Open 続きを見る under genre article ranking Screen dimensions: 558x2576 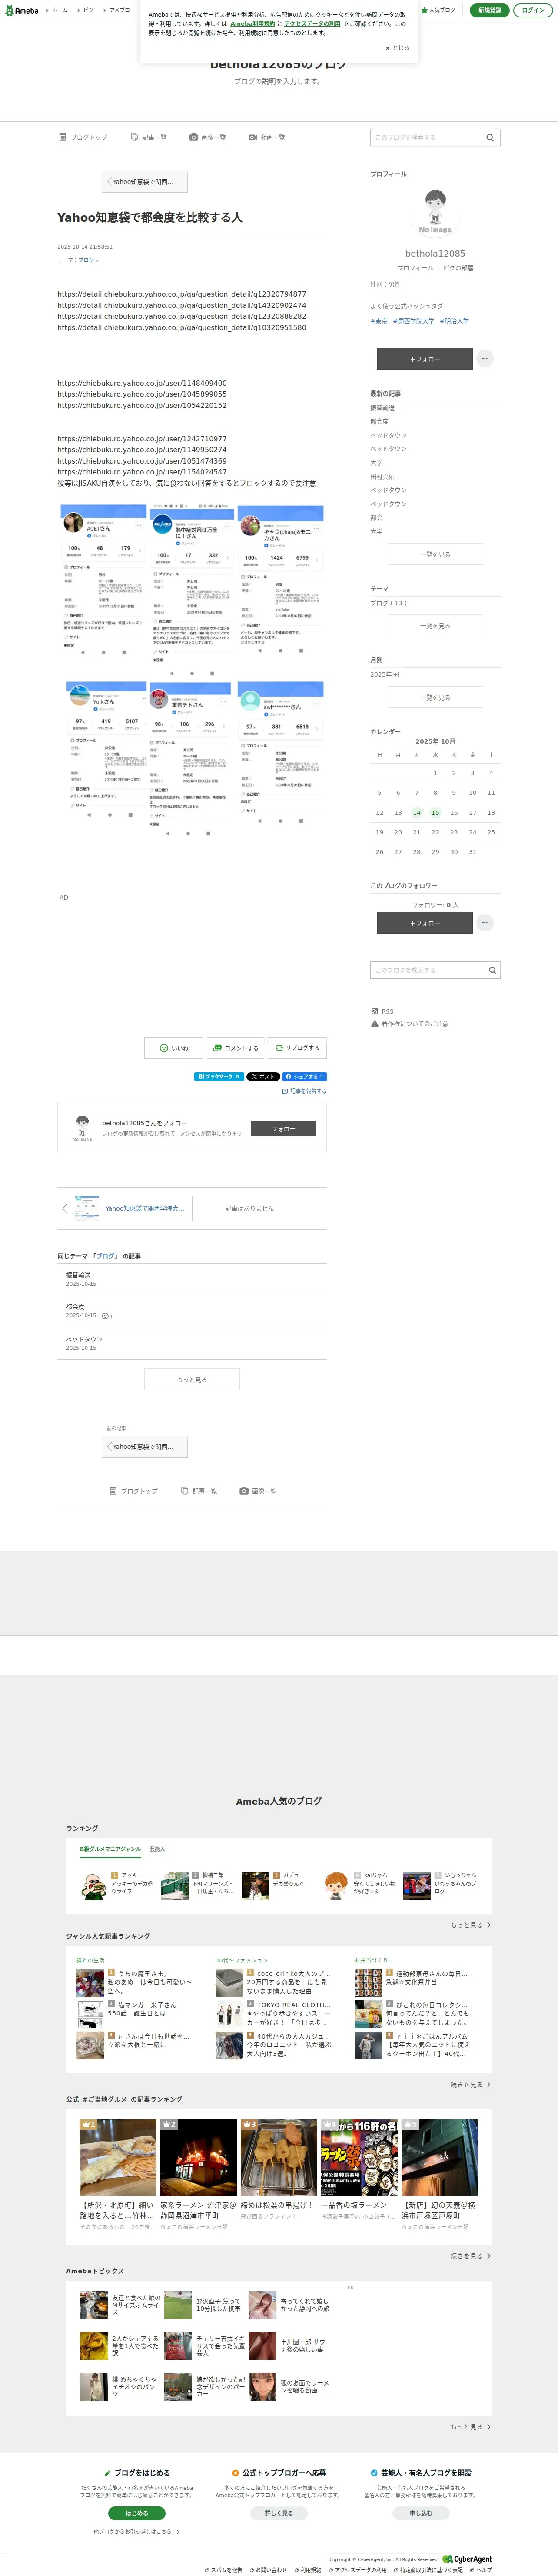click(470, 2085)
